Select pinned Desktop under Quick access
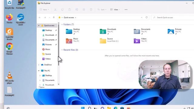The image size is (194, 109). (48, 30)
